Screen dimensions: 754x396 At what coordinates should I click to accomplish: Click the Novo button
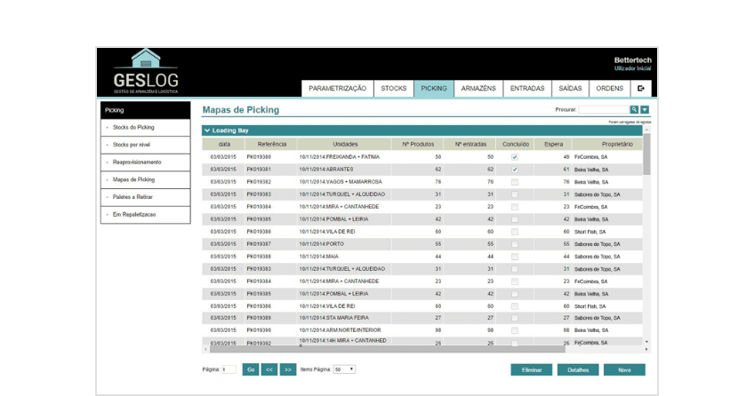click(x=624, y=369)
